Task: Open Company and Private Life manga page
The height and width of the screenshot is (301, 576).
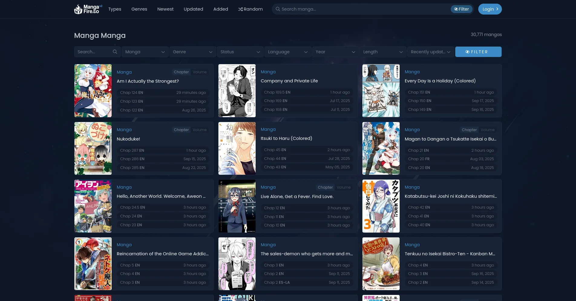Action: [289, 81]
